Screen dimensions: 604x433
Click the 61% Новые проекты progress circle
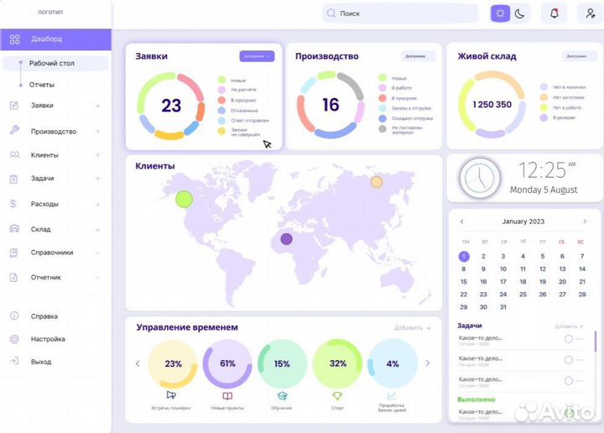pos(227,364)
